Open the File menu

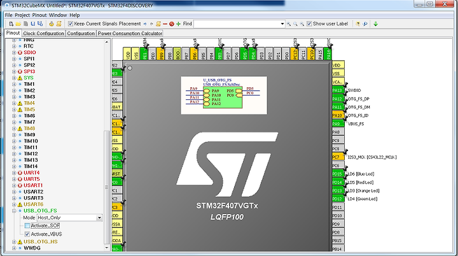pos(8,15)
